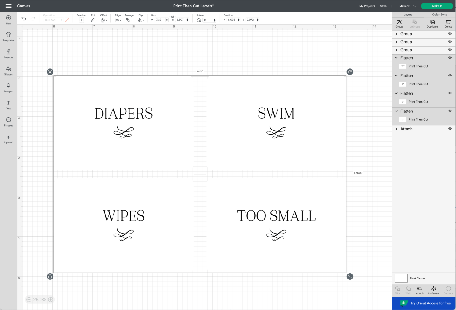456x310 pixels.
Task: Click the Duplicate icon in the Layers panel
Action: tap(432, 23)
